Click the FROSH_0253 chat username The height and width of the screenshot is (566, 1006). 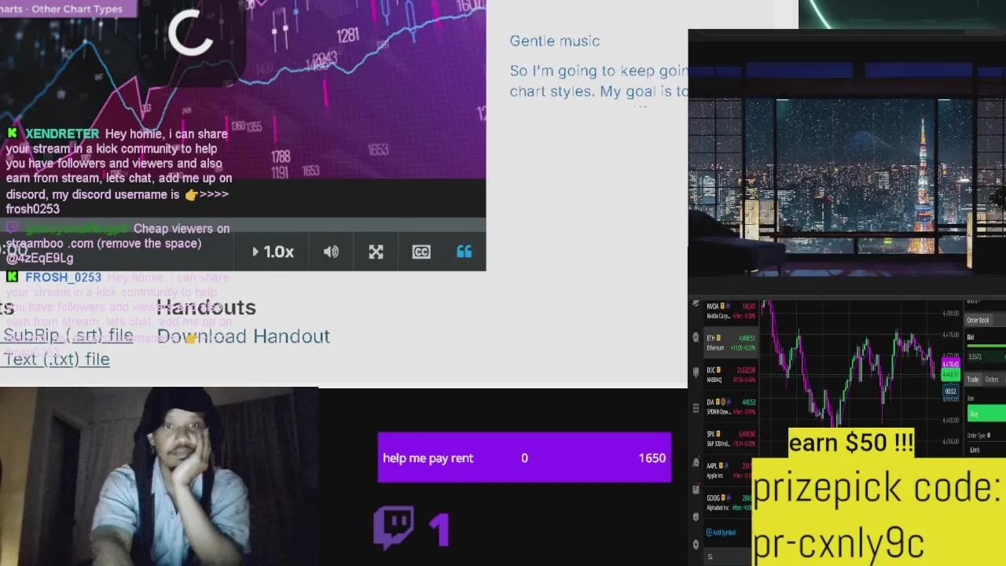[x=63, y=277]
